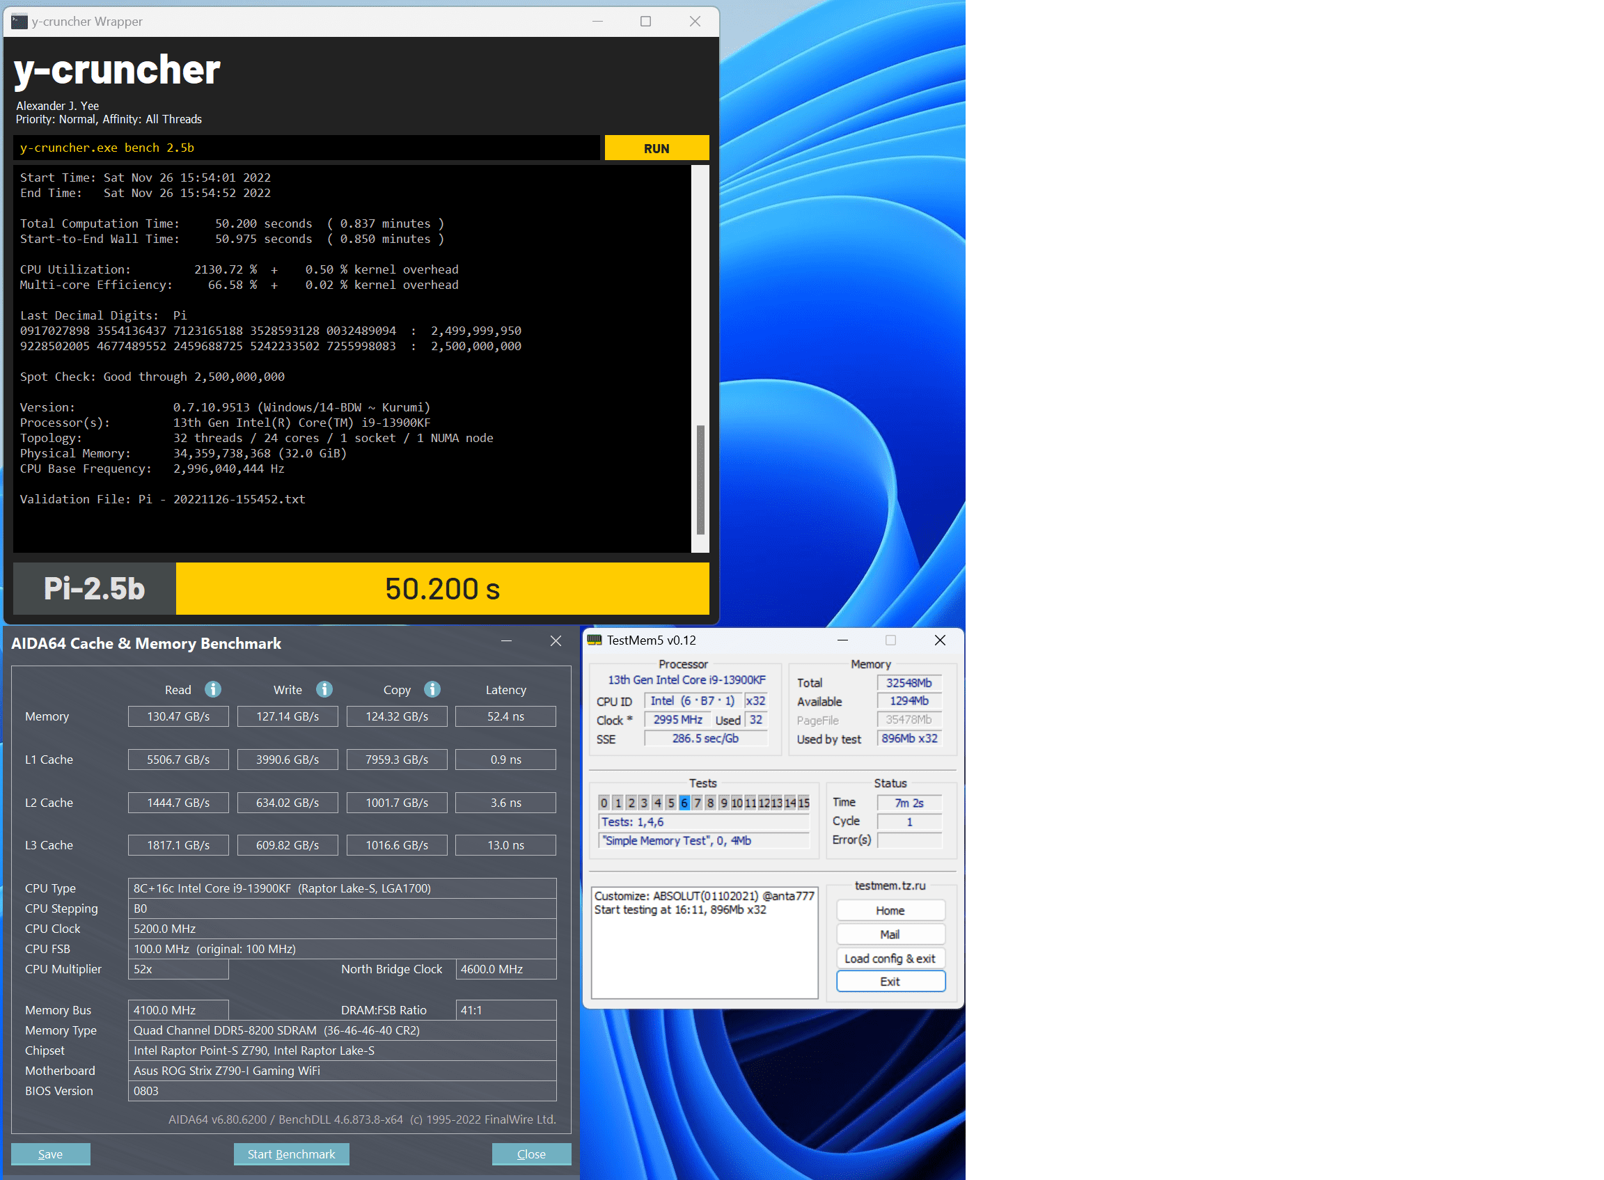Click the y-cruncher.exe bench 2.5b command field
Image resolution: width=1604 pixels, height=1180 pixels.
pyautogui.click(x=306, y=148)
